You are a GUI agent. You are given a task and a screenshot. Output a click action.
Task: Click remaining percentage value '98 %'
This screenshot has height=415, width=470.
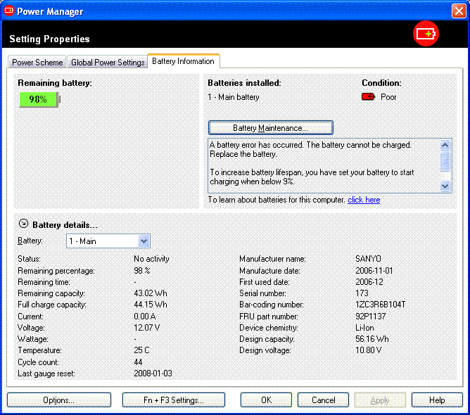(141, 271)
